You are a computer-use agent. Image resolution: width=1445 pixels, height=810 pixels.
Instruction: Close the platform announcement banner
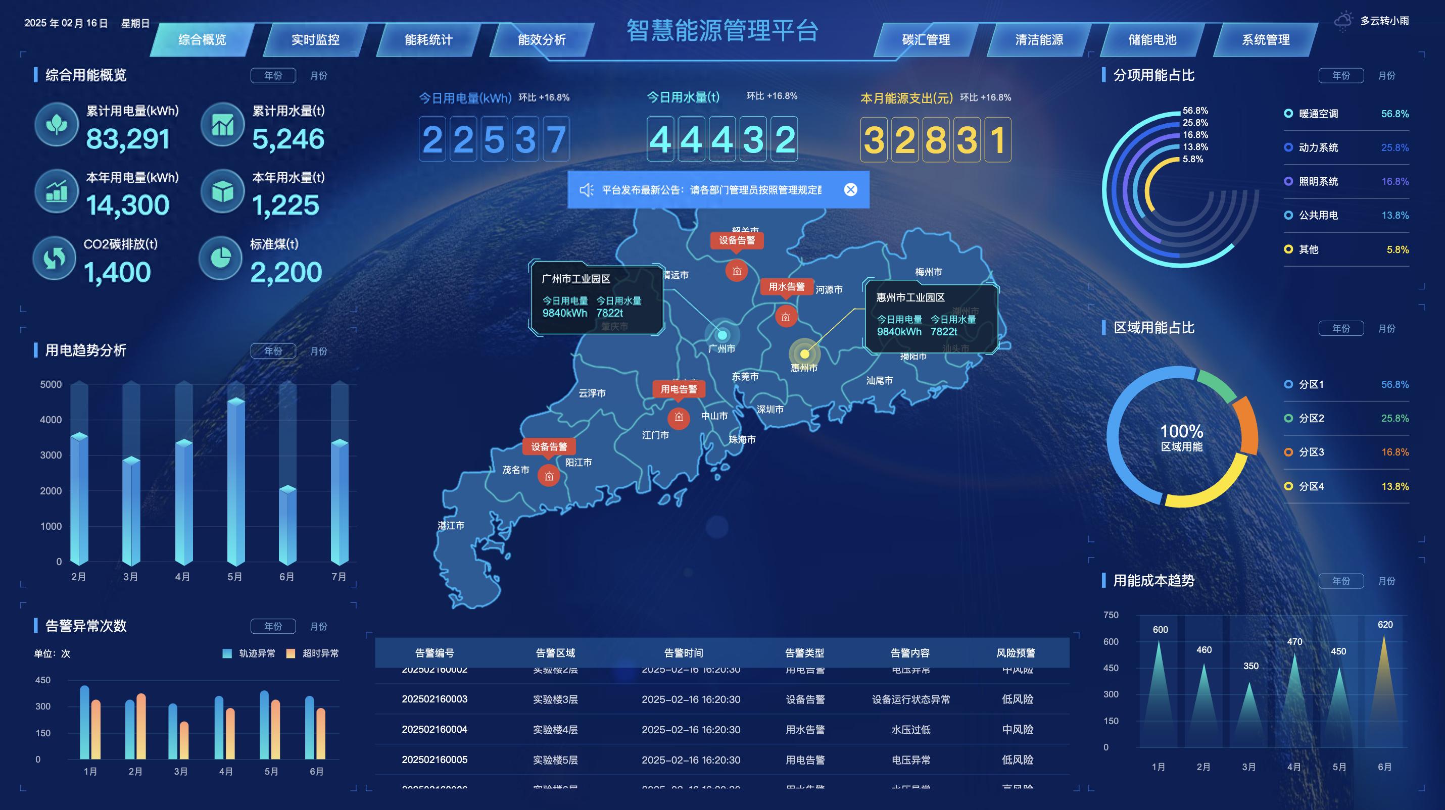(850, 189)
